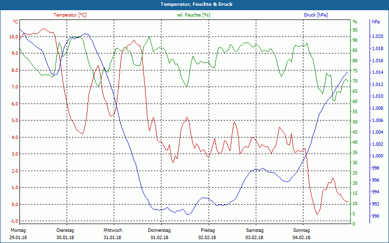This screenshot has height=243, width=389.
Task: Click the 25 humidity axis value
Action: coord(355,173)
